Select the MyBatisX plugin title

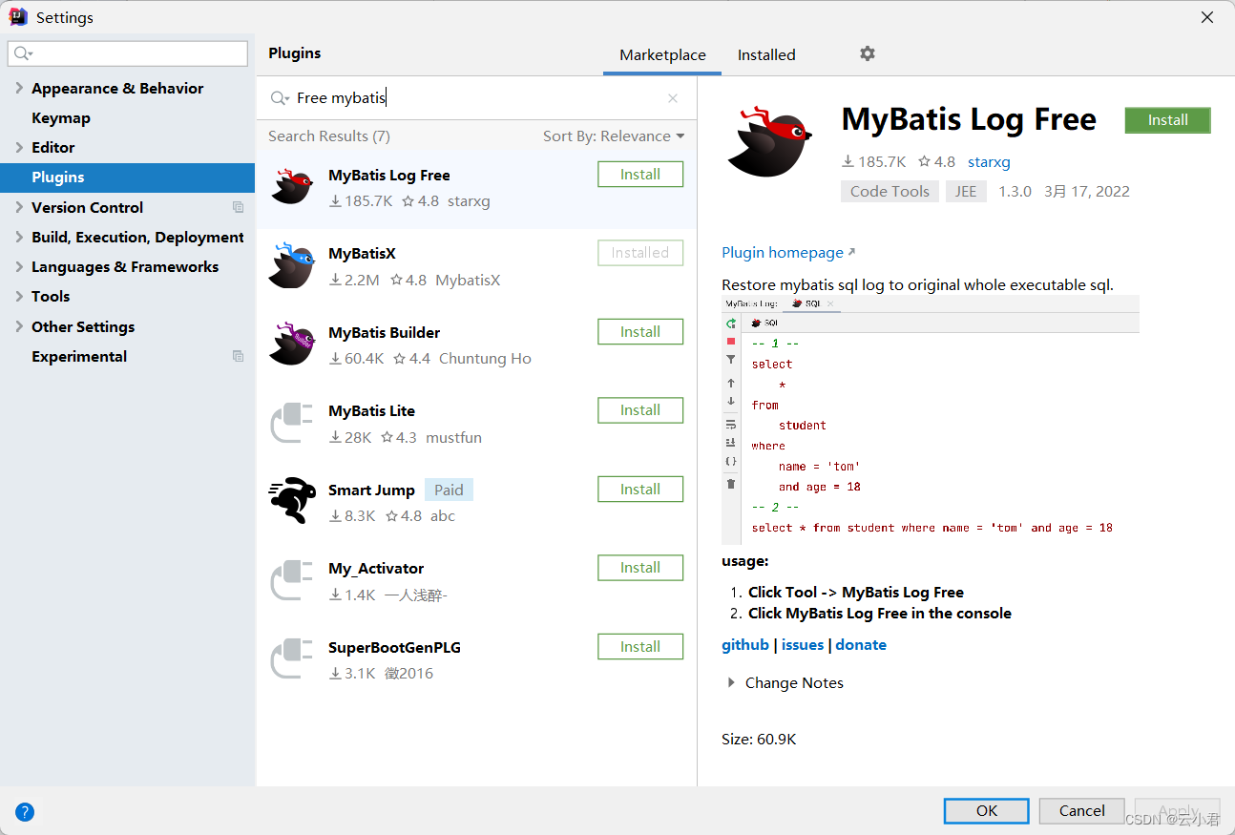(x=362, y=254)
